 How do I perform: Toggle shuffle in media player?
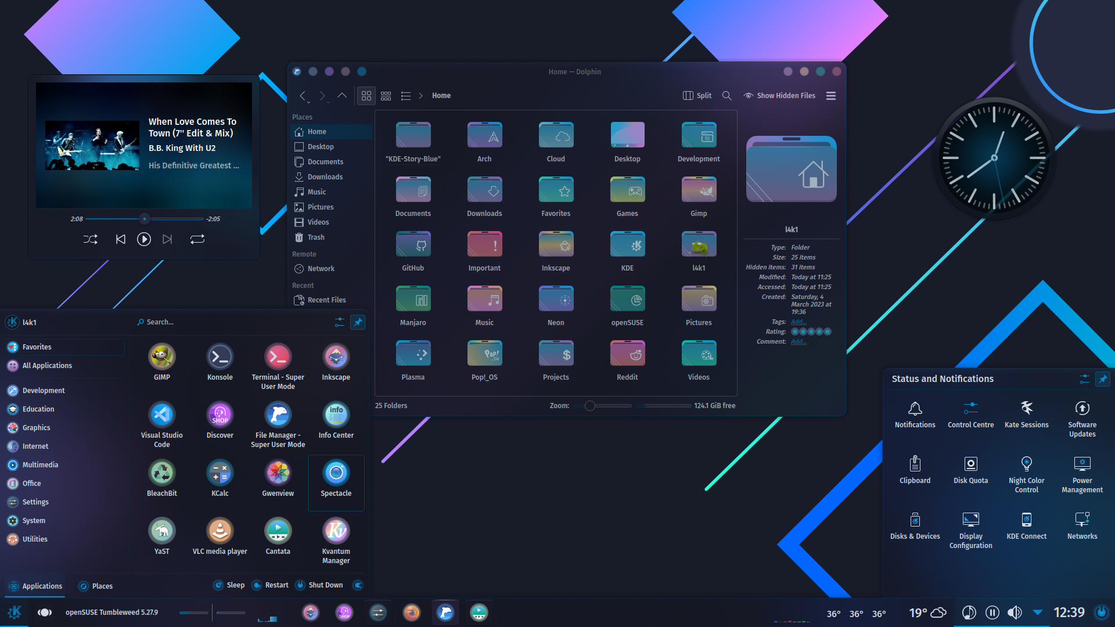point(91,239)
